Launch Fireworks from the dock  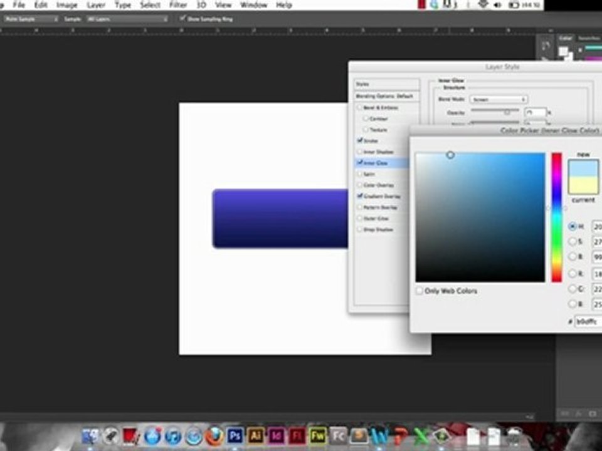click(x=317, y=436)
